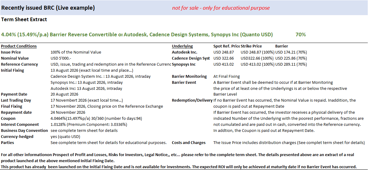Click '17 November 2026, Closing price on the Reference Exchange'
The image size is (368, 170).
[107, 106]
